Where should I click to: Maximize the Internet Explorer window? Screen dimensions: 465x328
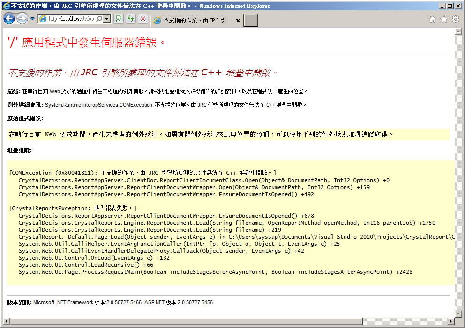[450, 6]
